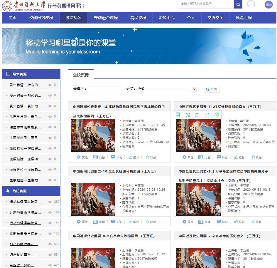This screenshot has height=268, width=277.
Task: Select the 全校资源 tab
Action: coord(81,75)
